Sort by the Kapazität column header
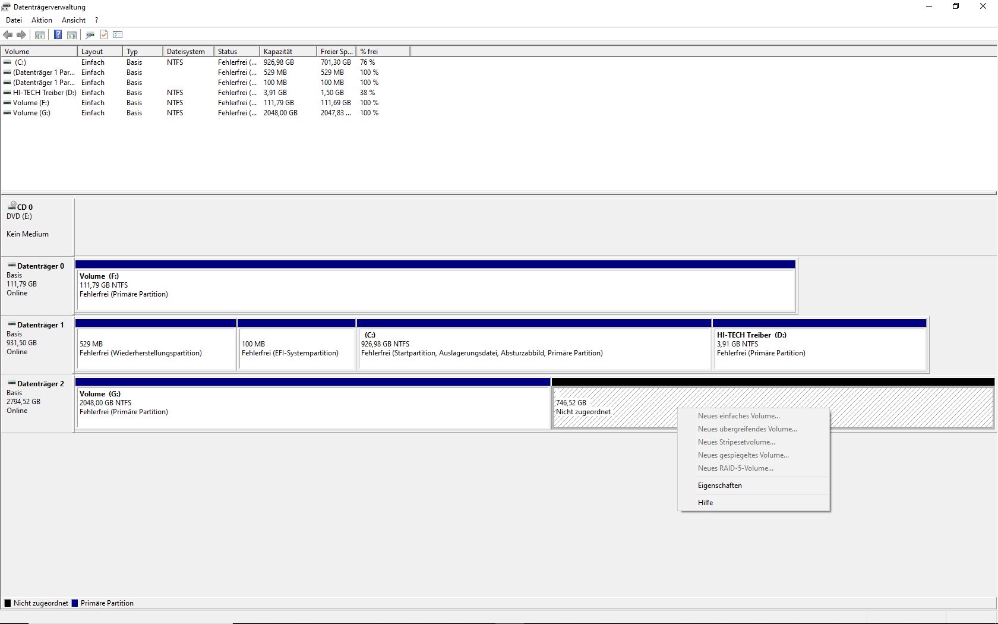Screen dimensions: 998x624 [288, 52]
